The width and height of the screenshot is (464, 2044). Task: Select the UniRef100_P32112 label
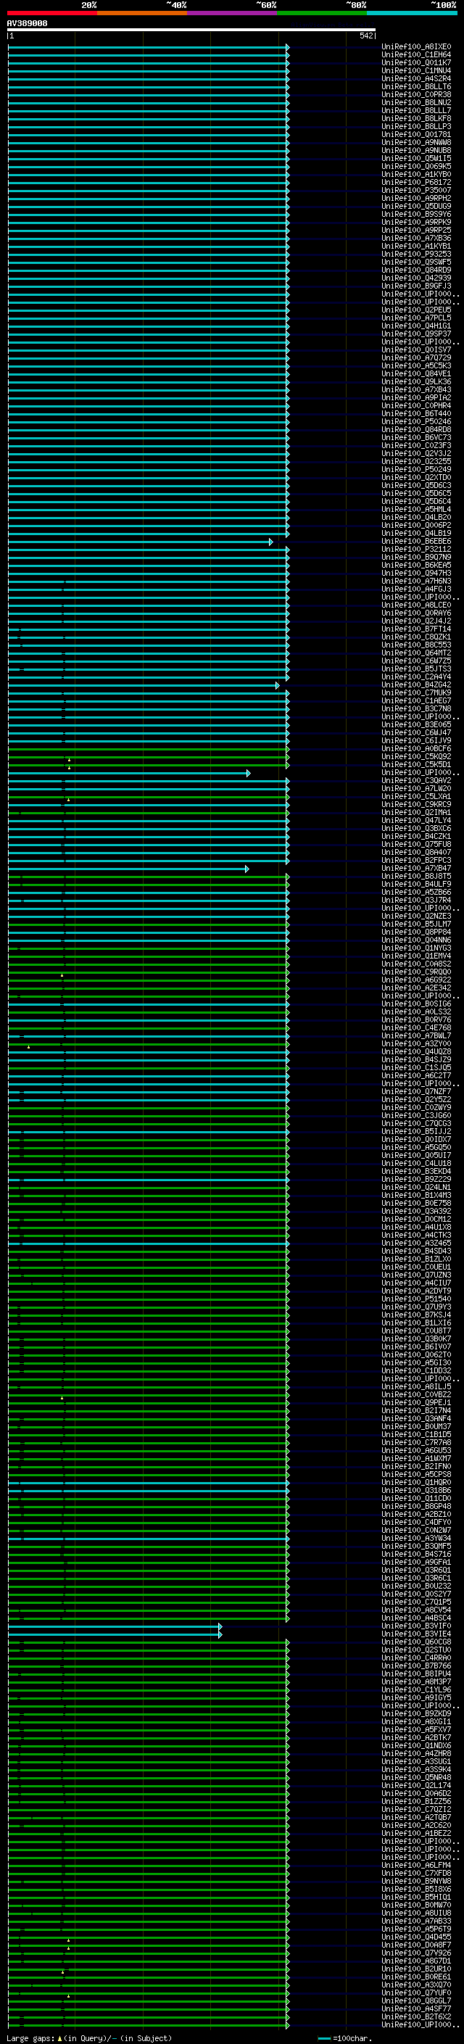pyautogui.click(x=416, y=549)
